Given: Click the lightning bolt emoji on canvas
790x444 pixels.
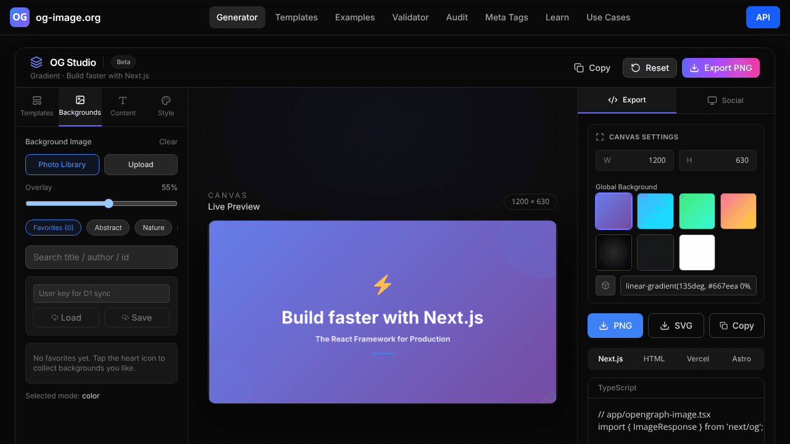Looking at the screenshot, I should pos(383,285).
